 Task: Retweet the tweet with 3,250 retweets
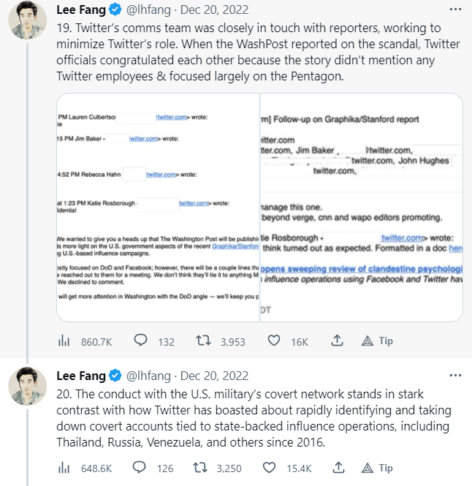(x=205, y=468)
